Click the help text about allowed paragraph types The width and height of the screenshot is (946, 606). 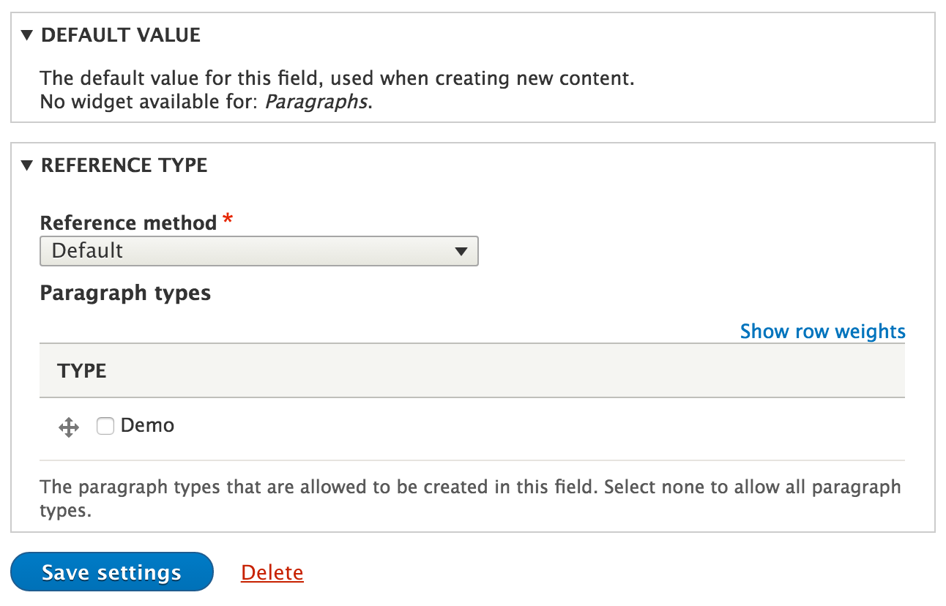470,498
